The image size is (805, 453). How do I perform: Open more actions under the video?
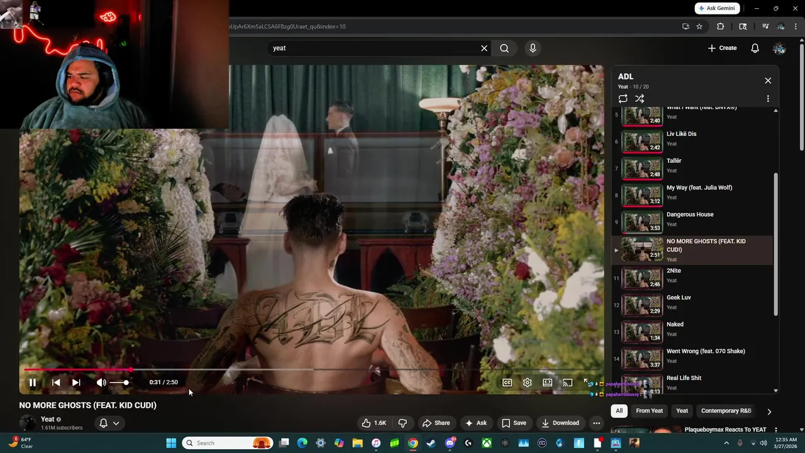[x=596, y=423]
